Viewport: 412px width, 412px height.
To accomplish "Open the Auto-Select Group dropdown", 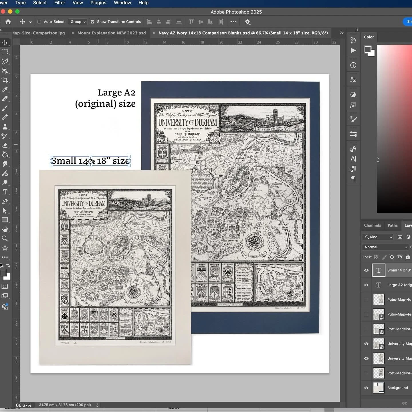I will click(78, 22).
